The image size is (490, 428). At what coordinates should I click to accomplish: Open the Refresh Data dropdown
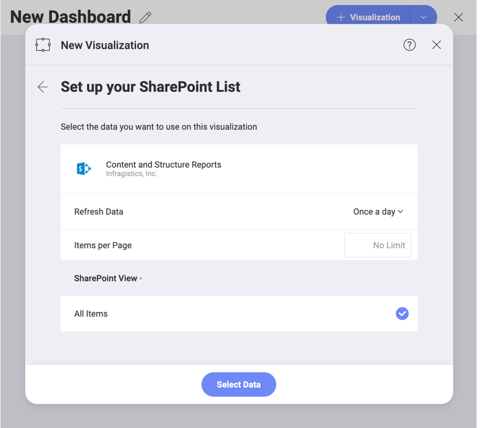[378, 212]
